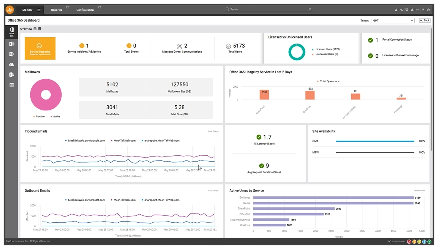Click the red critical alarm icon
Image resolution: width=438 pixels, height=249 pixels.
pyautogui.click(x=410, y=242)
